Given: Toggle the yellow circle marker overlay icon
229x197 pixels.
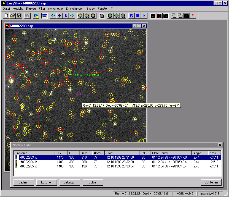Looking at the screenshot, I should (x=153, y=16).
